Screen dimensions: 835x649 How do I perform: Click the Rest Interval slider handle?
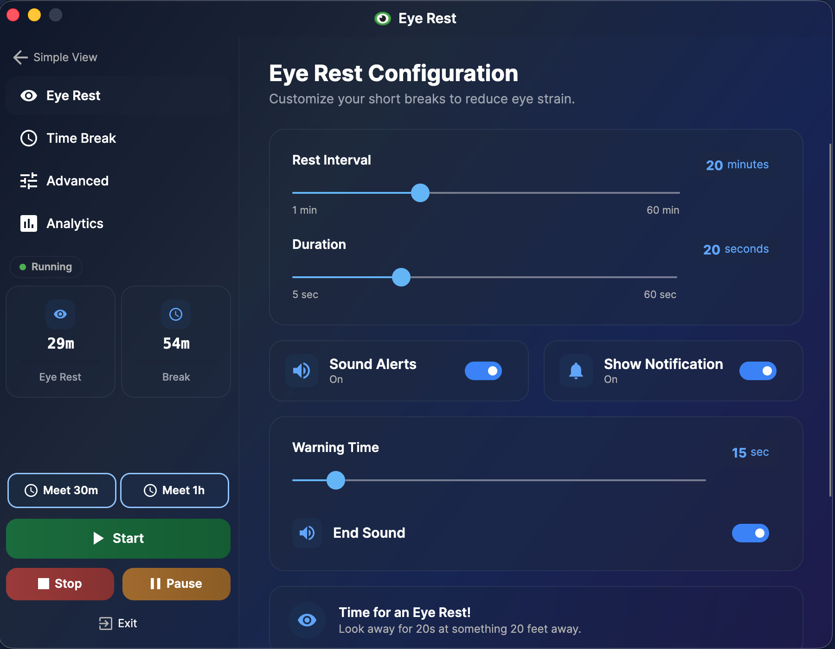pyautogui.click(x=420, y=193)
